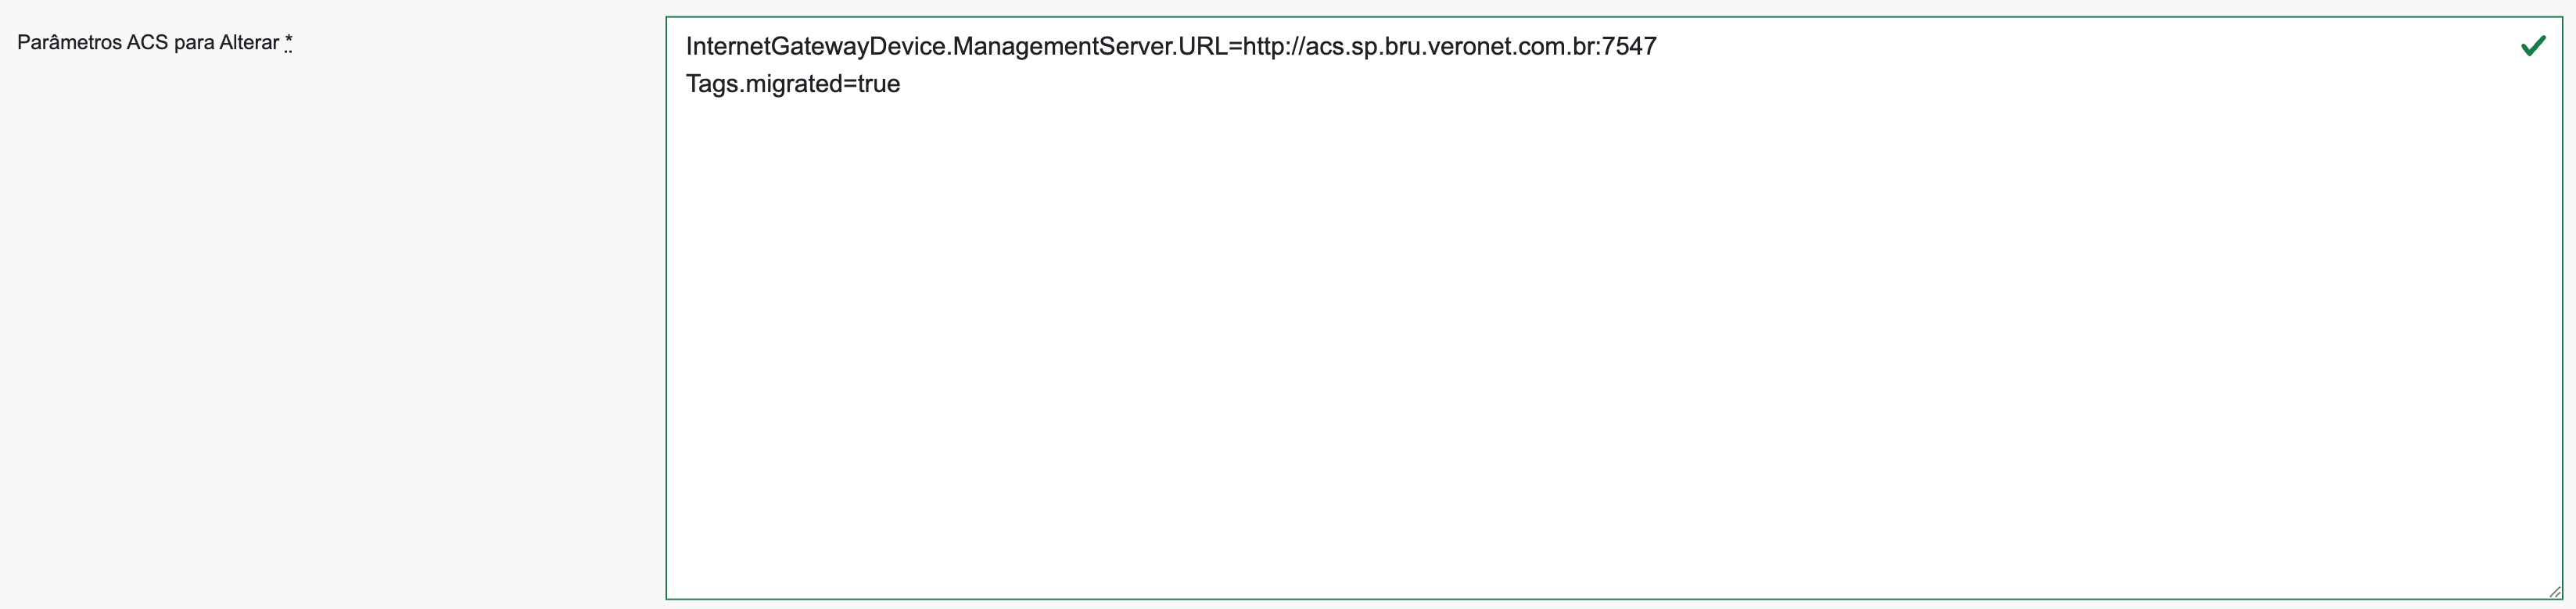
Task: Click the textarea resize handle corner
Action: 2554,591
